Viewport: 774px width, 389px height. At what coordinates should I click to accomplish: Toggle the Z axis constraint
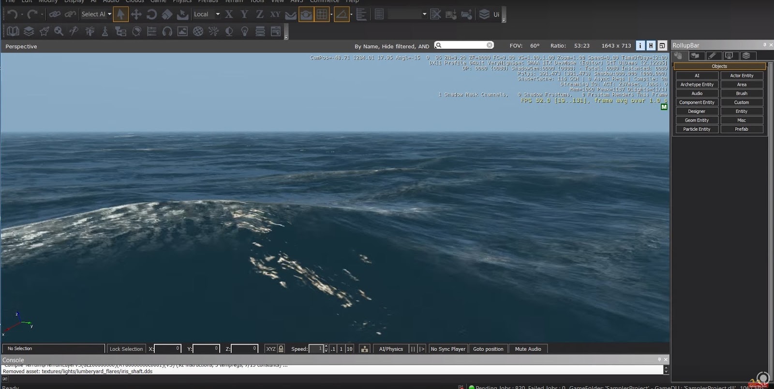click(x=260, y=14)
